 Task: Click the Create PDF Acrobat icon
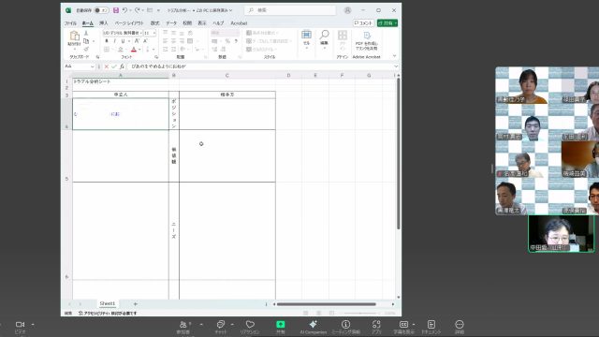367,36
